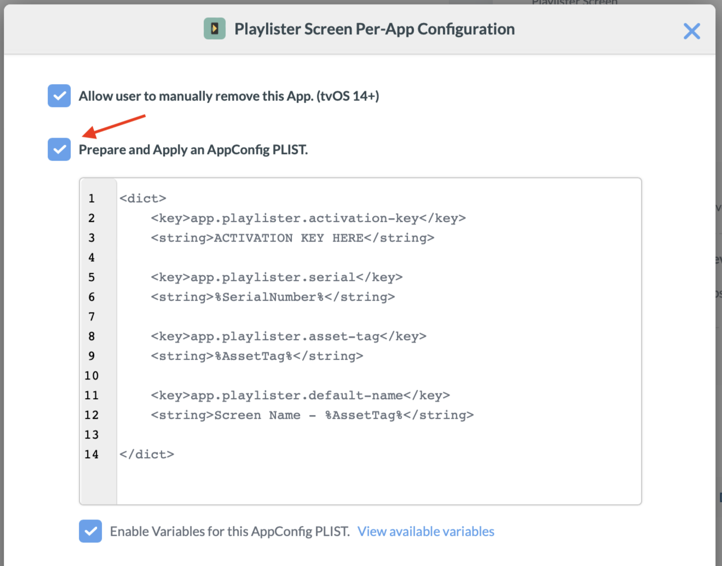Close the Per-App Configuration dialog
This screenshot has width=722, height=566.
pos(691,31)
